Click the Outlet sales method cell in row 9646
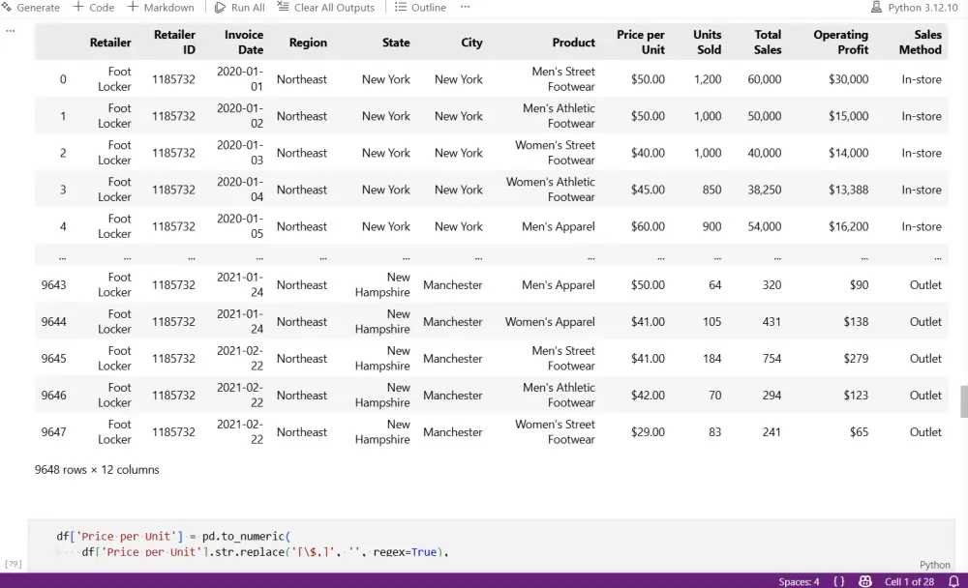 tap(925, 395)
